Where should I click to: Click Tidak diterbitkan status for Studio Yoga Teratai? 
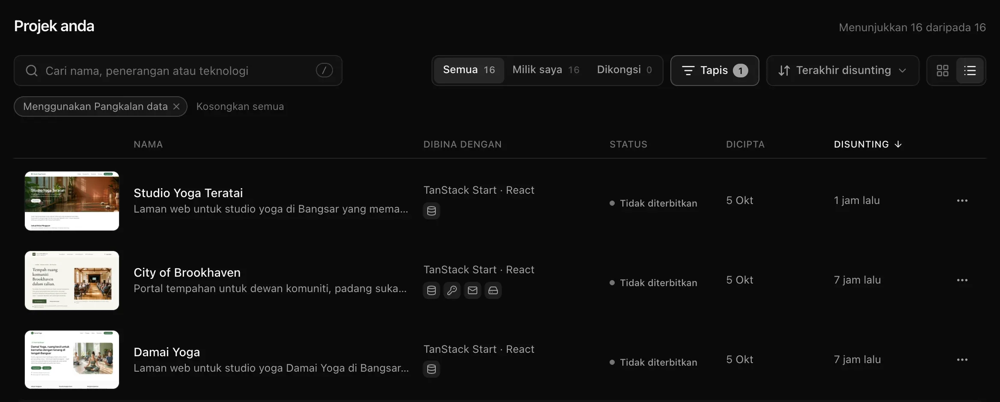click(x=654, y=203)
